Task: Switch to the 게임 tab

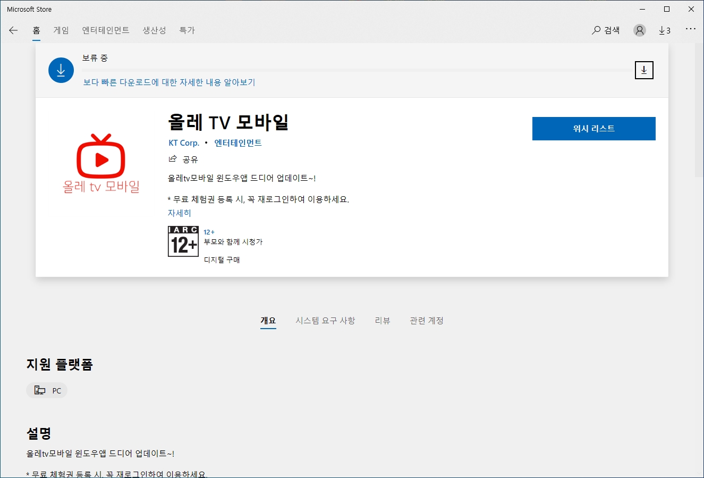Action: (61, 30)
